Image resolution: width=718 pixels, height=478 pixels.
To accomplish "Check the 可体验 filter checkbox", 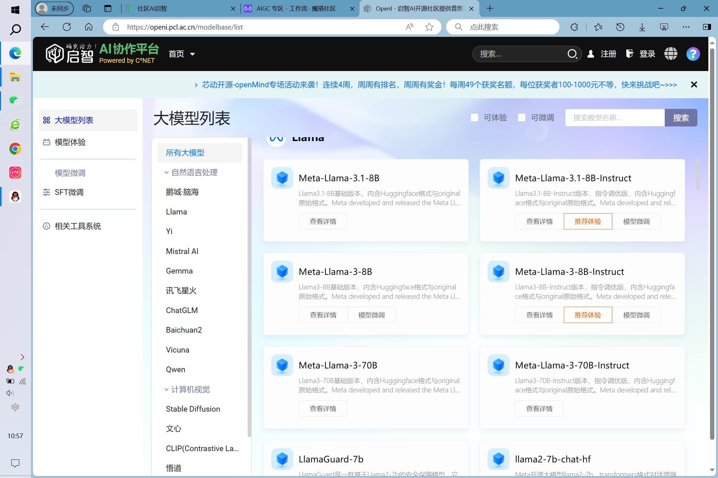I will [474, 118].
